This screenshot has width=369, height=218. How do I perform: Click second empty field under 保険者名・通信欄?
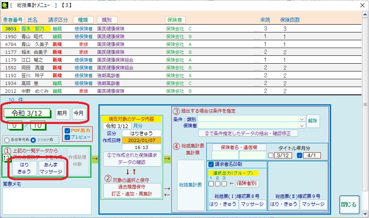tap(252, 155)
